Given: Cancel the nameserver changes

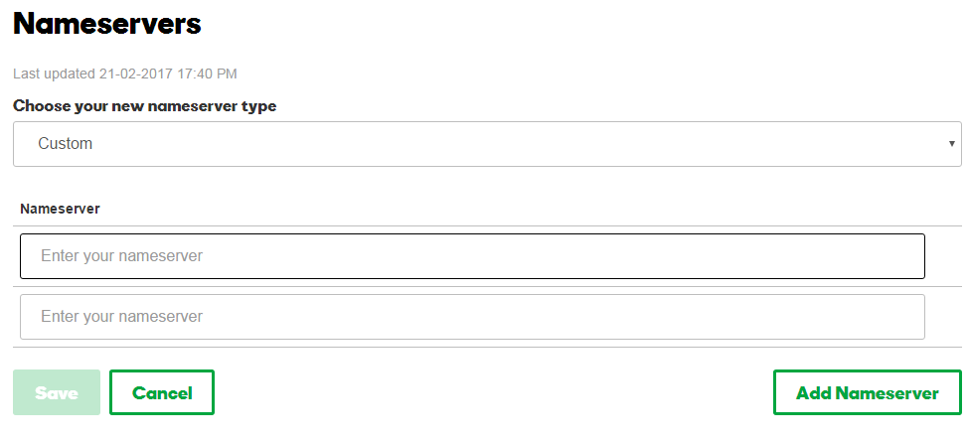Looking at the screenshot, I should (x=162, y=392).
